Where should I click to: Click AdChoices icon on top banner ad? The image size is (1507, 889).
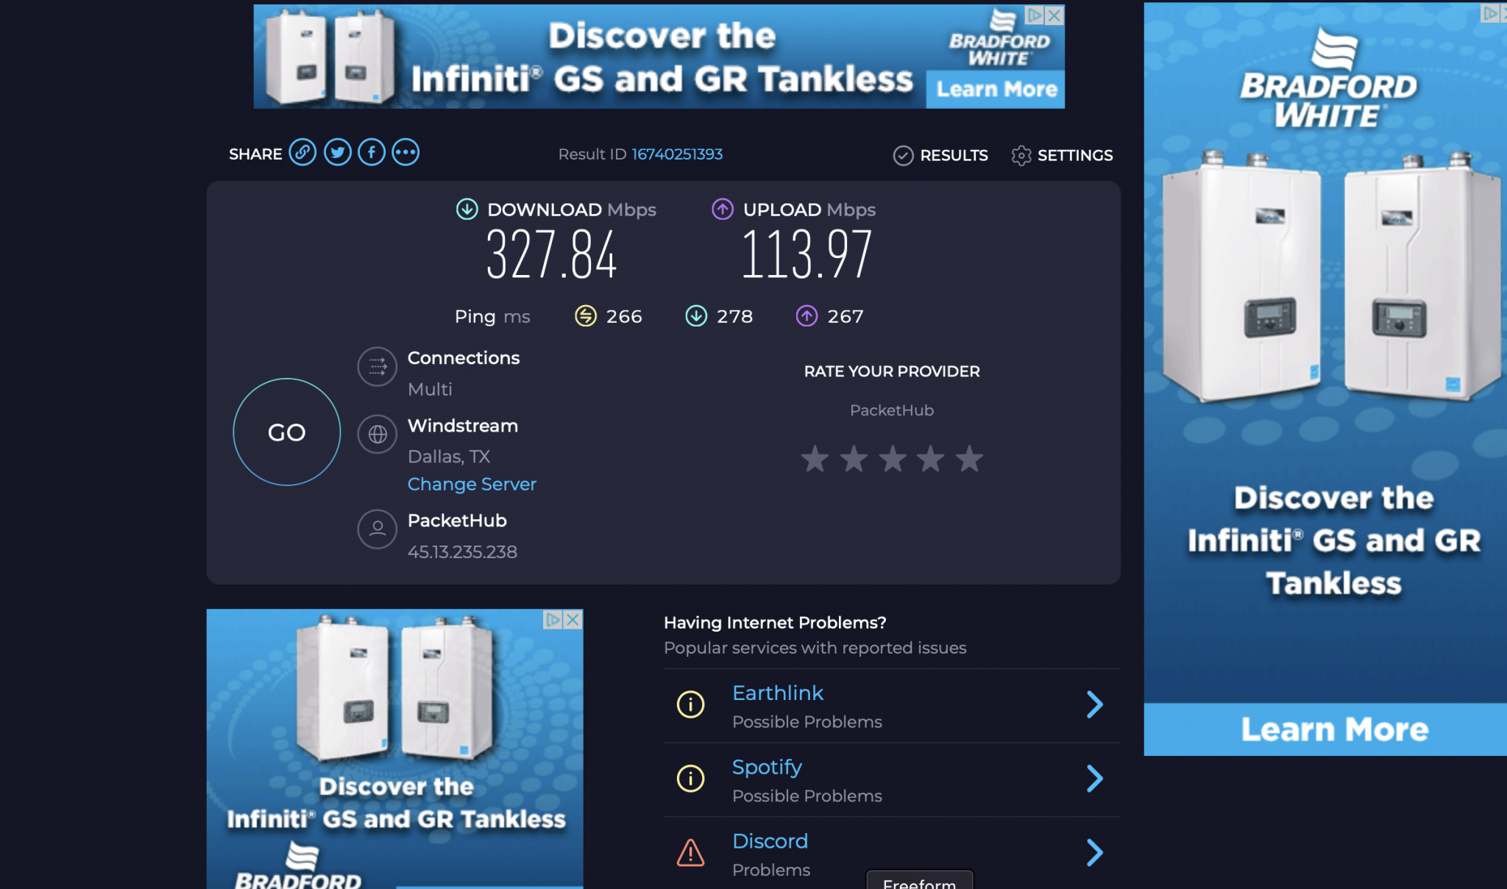1035,15
